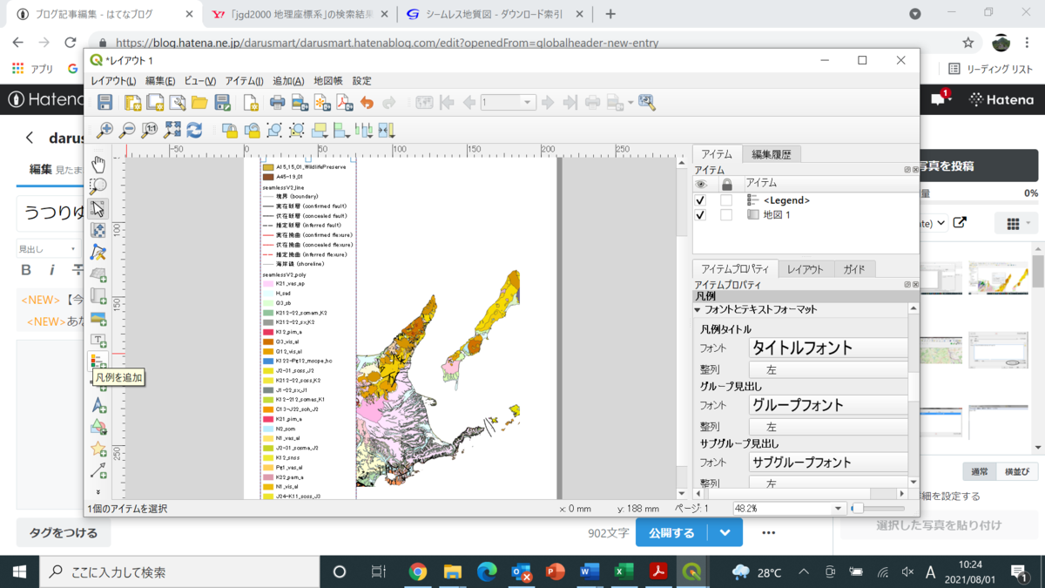1045x588 pixels.
Task: Print the layout using printer icon
Action: coord(278,103)
